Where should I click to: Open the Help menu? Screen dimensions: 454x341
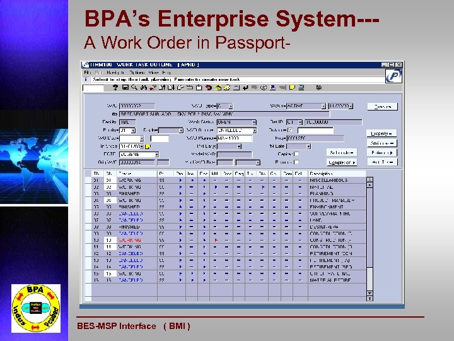[166, 72]
